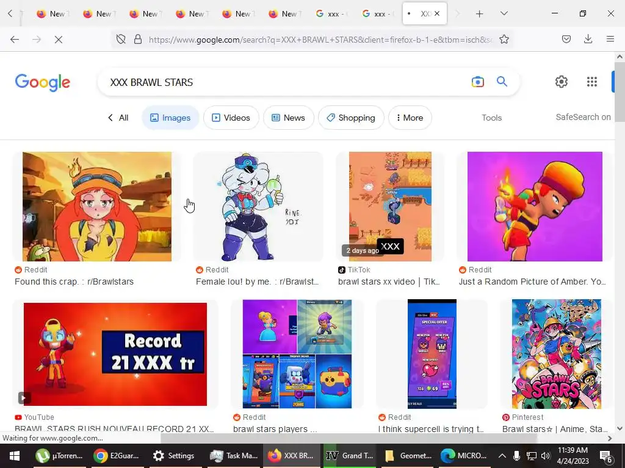
Task: Click horizontal page scrollbar
Action: (349, 438)
